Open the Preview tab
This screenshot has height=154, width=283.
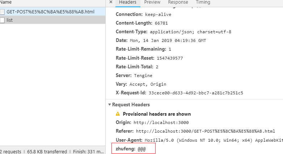[152, 3]
